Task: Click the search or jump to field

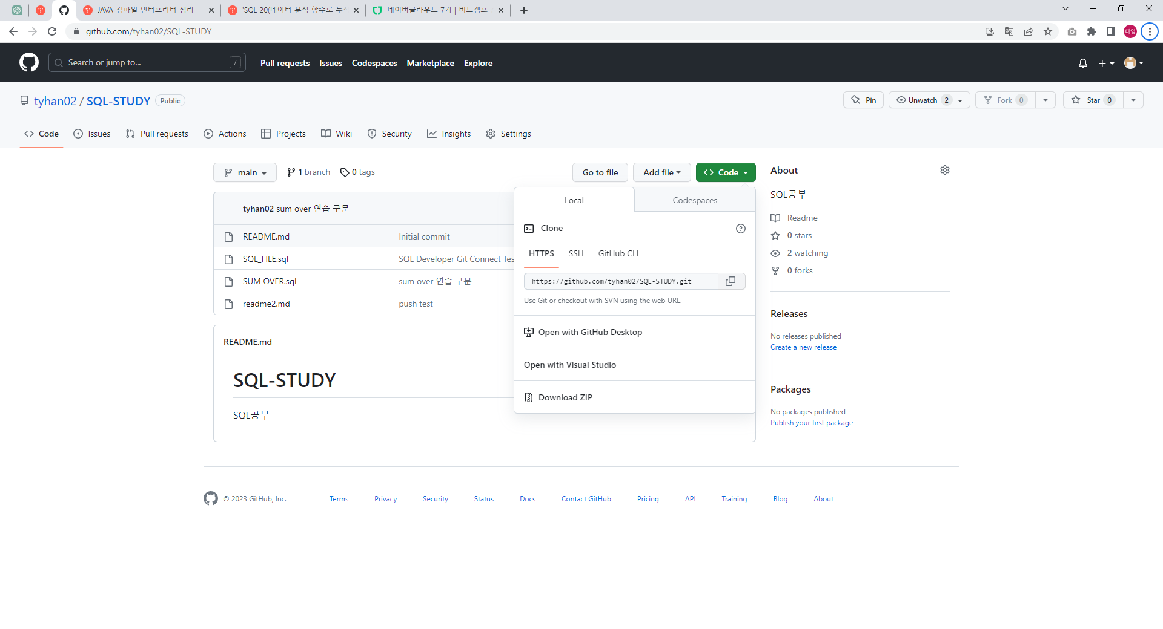Action: click(147, 62)
